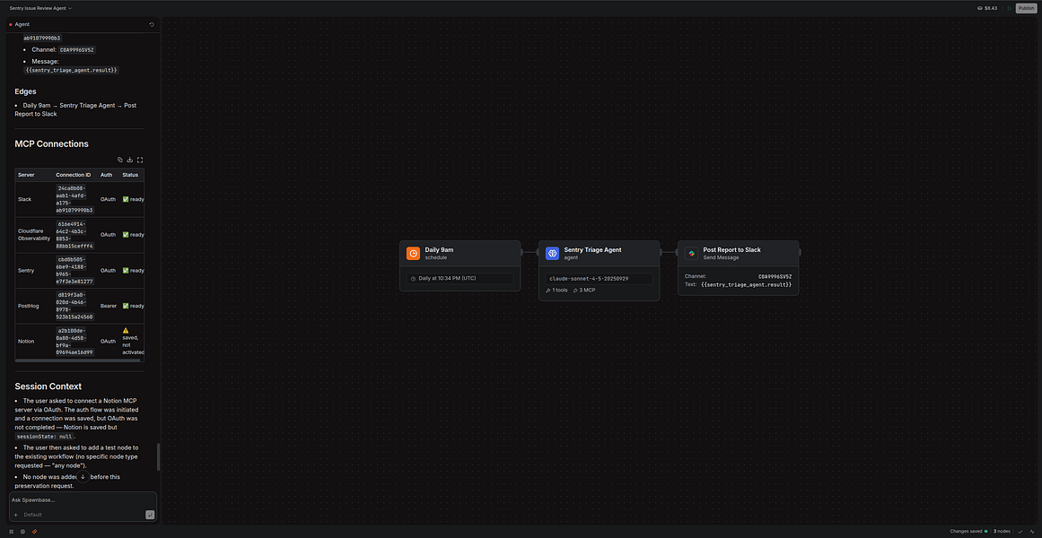Image resolution: width=1042 pixels, height=538 pixels.
Task: Click the Connection ID column header
Action: (75, 175)
